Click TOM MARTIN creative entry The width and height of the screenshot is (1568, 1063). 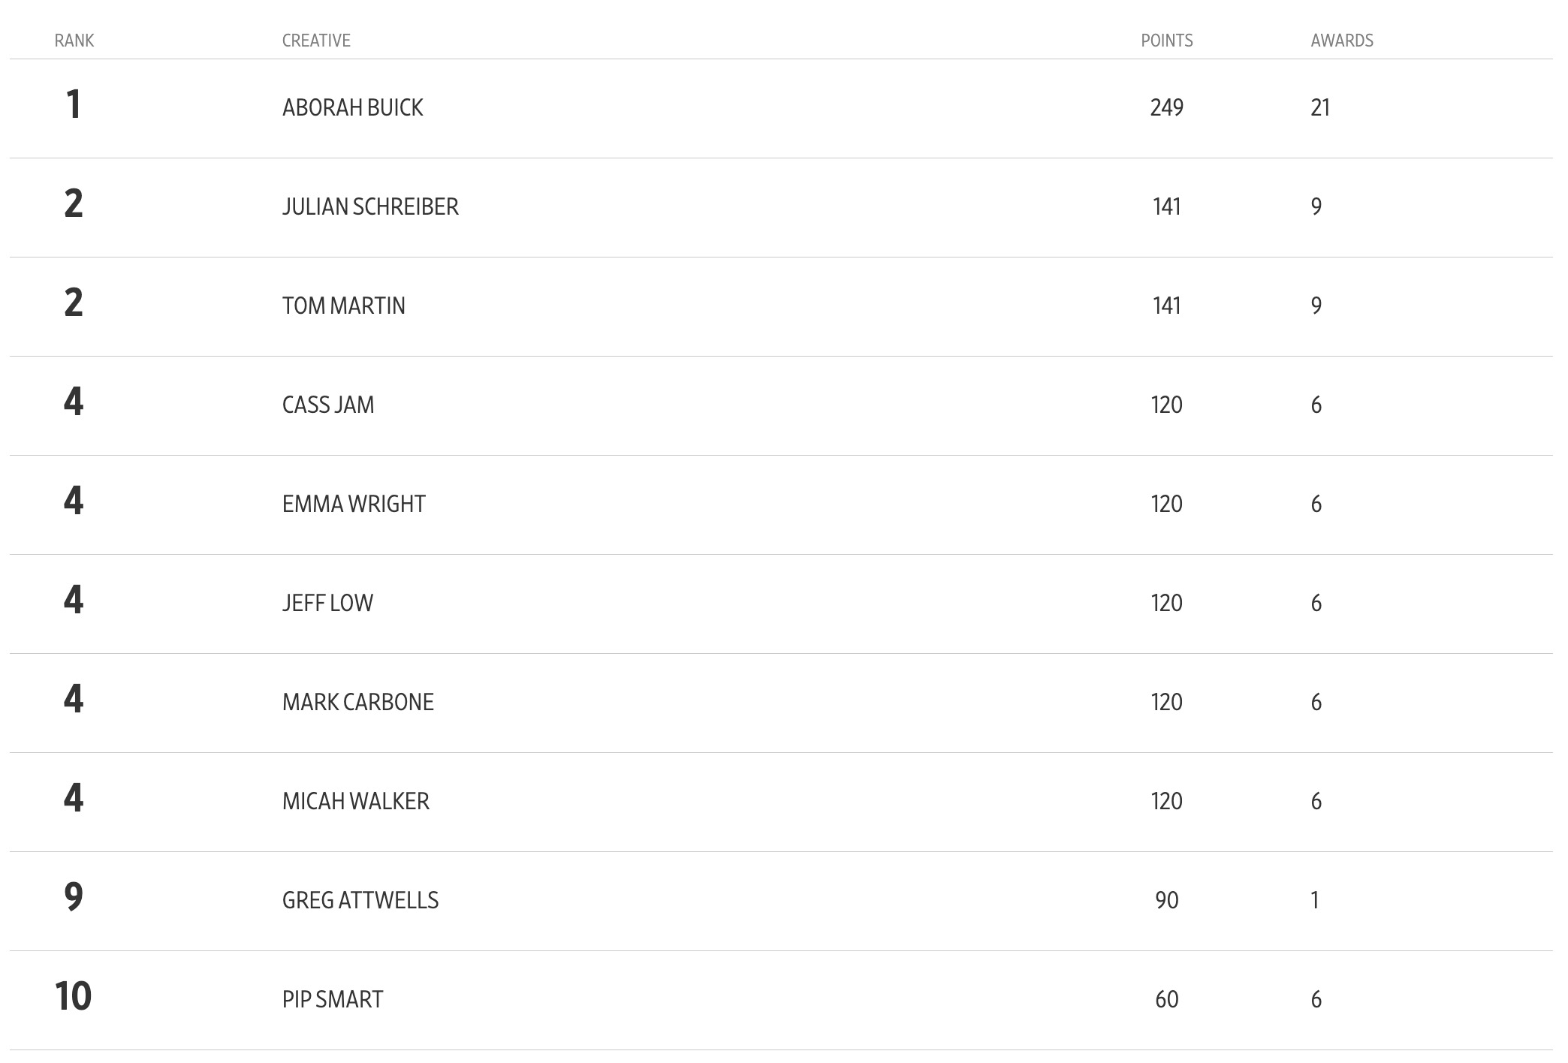pos(343,306)
